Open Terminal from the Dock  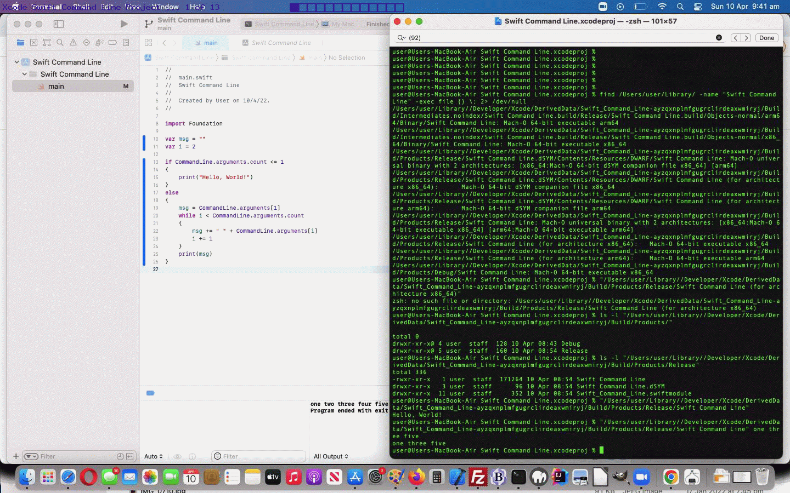[x=518, y=477]
